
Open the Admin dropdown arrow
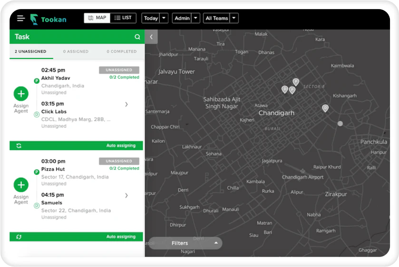tap(195, 18)
